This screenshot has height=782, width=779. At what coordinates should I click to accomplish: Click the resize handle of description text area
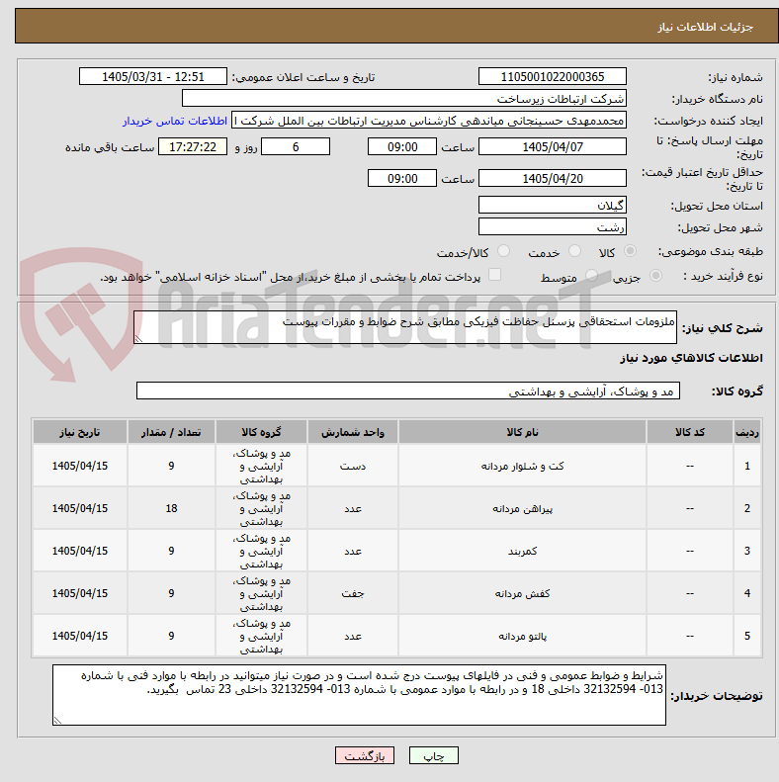pos(138,339)
